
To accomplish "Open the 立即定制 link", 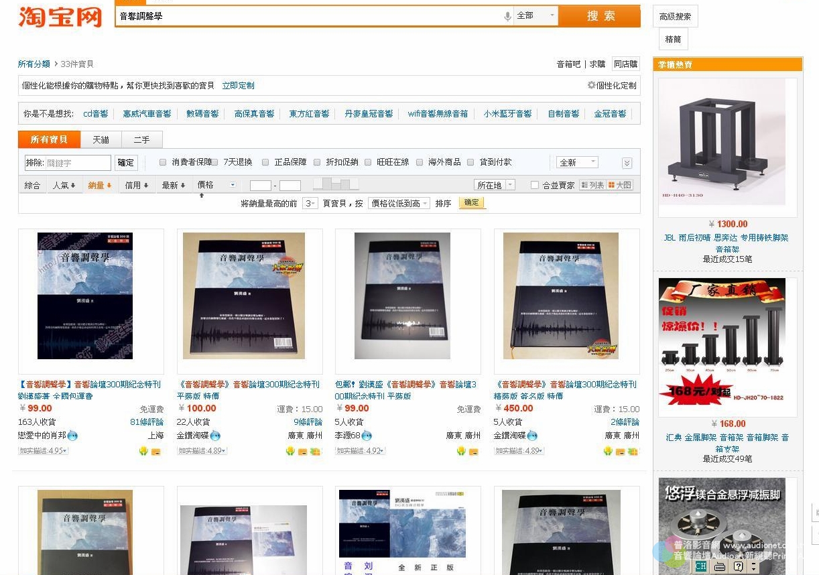I will coord(238,85).
